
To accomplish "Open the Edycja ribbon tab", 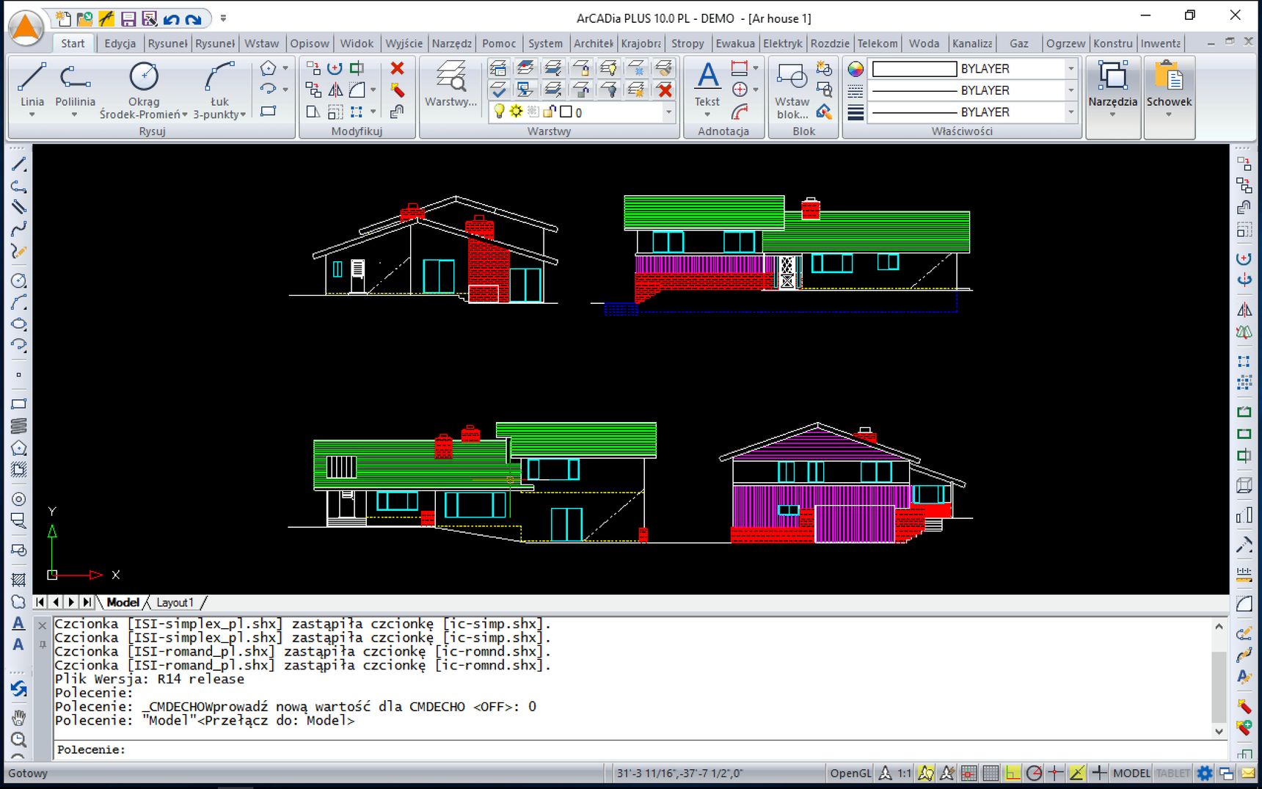I will point(120,43).
